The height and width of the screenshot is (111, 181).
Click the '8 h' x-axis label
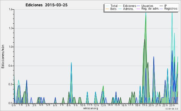coord(68,105)
